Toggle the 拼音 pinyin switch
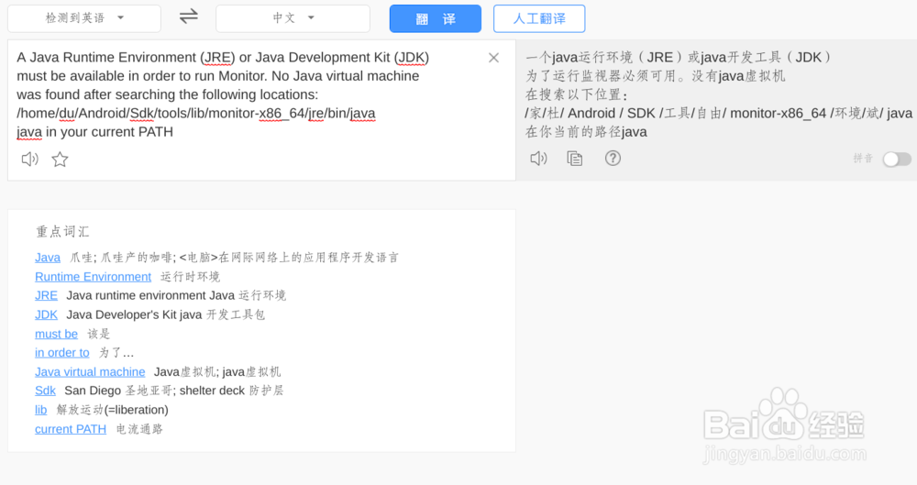 tap(897, 159)
